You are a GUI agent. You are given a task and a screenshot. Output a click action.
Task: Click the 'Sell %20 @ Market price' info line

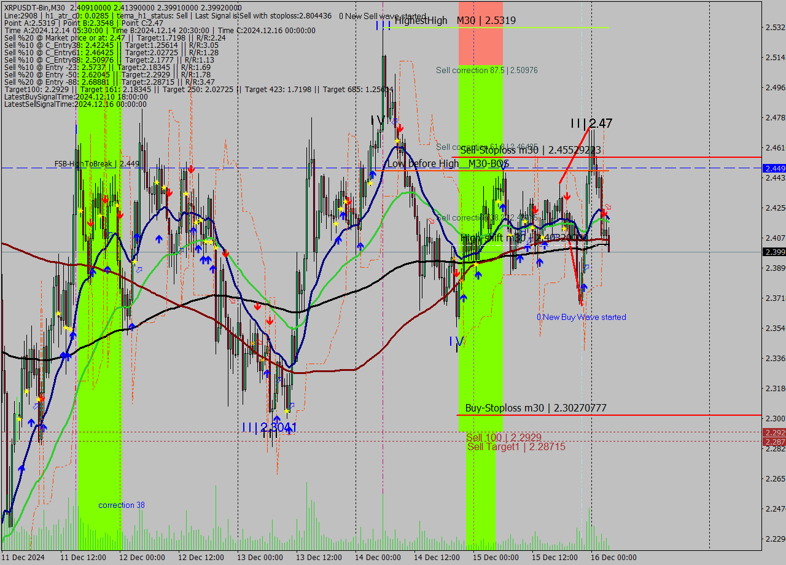115,37
